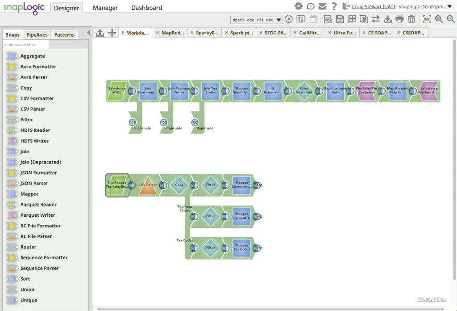The width and height of the screenshot is (457, 311).
Task: Click the swap arrows toolbar icon
Action: [376, 19]
